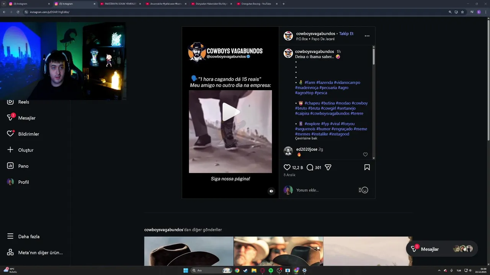490x275 pixels.
Task: Open the emoji picker in comment box
Action: (365, 190)
